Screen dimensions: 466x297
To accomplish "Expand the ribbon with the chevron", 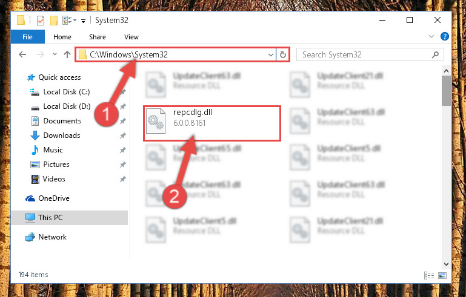I will 431,36.
